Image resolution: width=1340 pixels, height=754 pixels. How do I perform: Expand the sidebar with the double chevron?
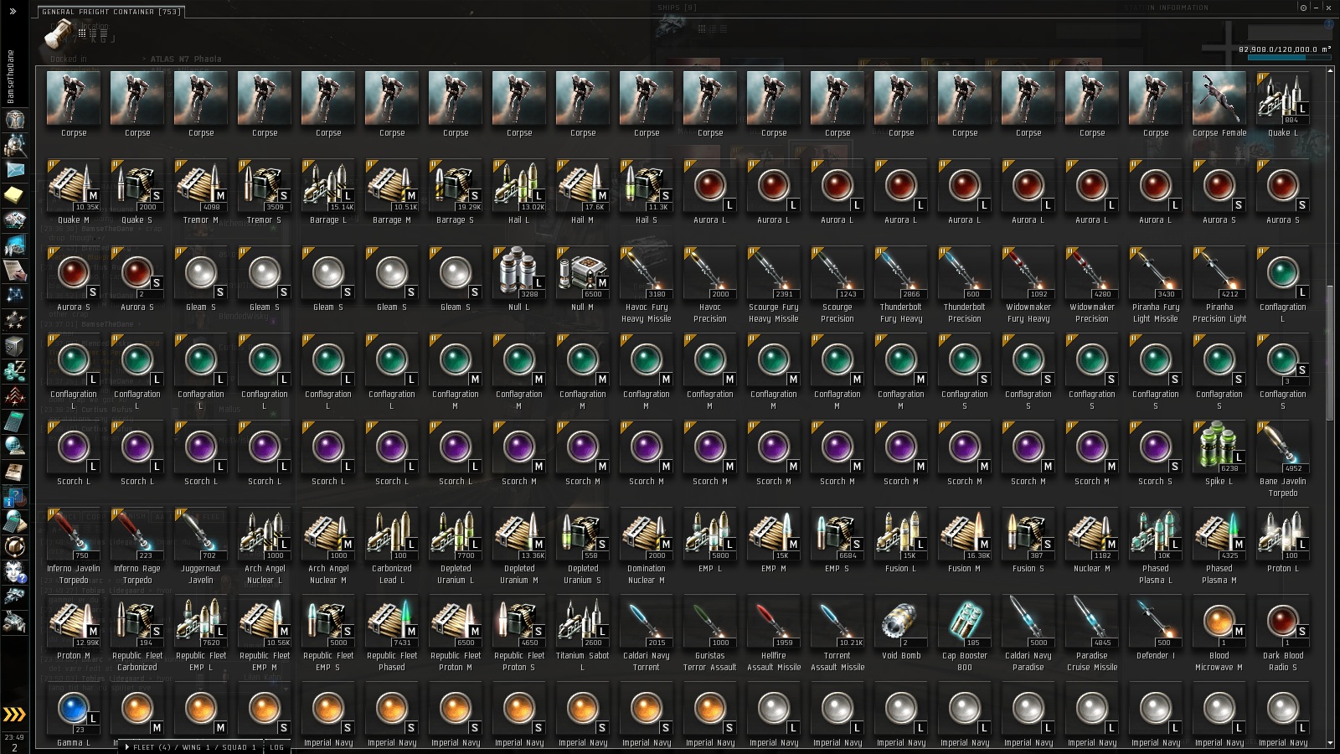click(x=13, y=11)
